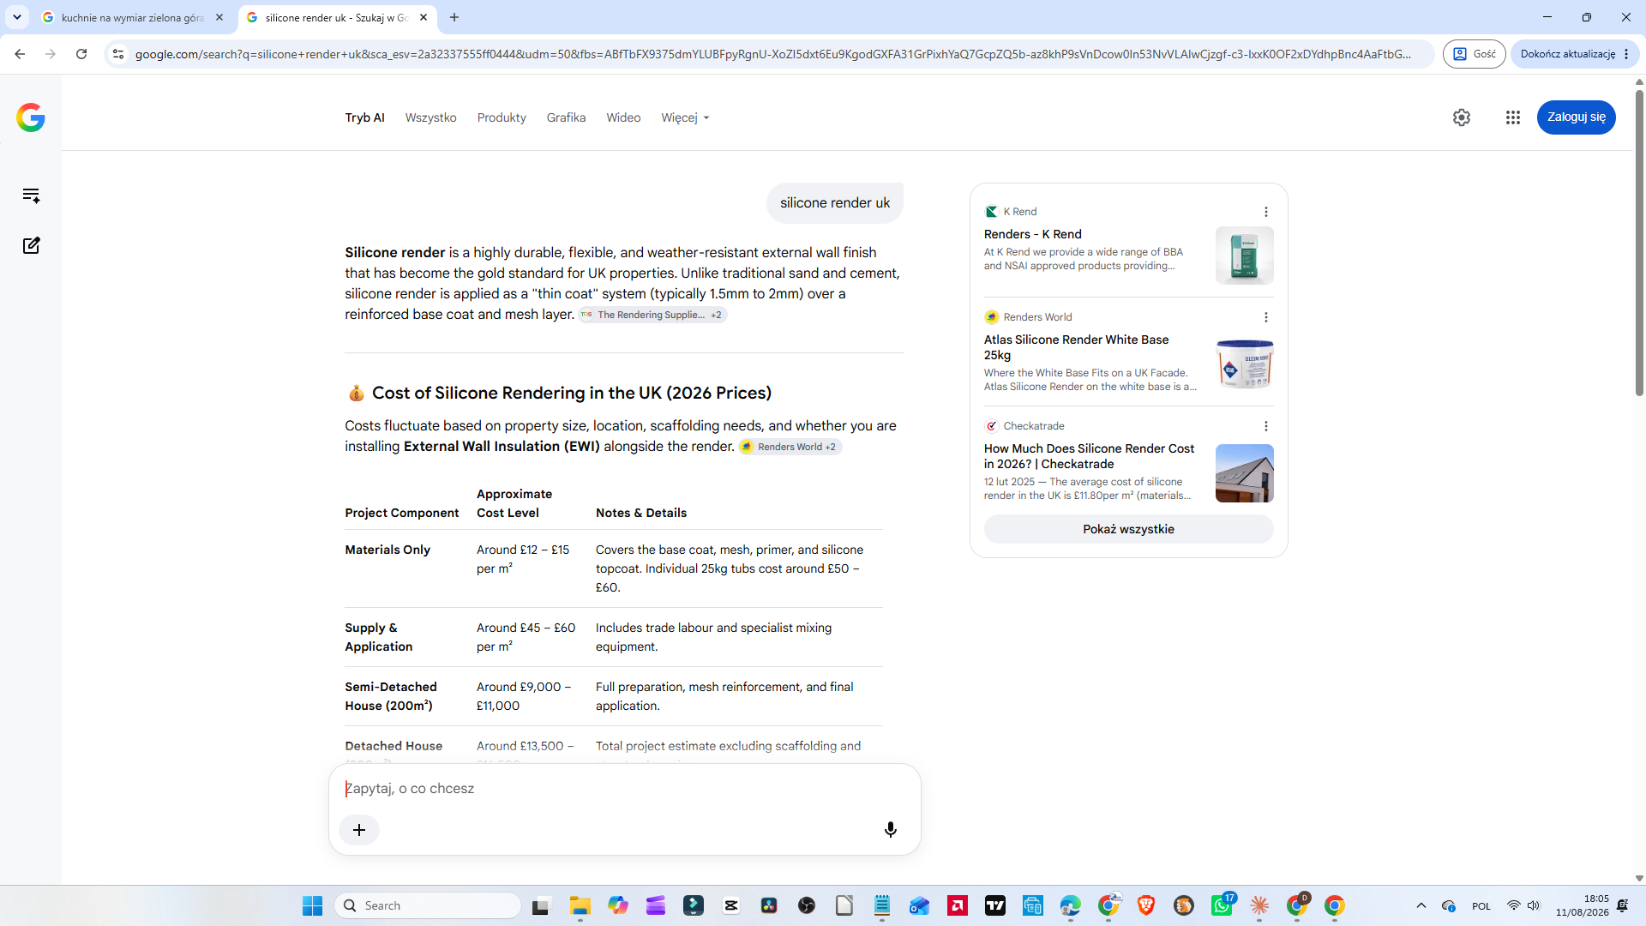The width and height of the screenshot is (1646, 926).
Task: Click the Zaloguj się button
Action: (1576, 117)
